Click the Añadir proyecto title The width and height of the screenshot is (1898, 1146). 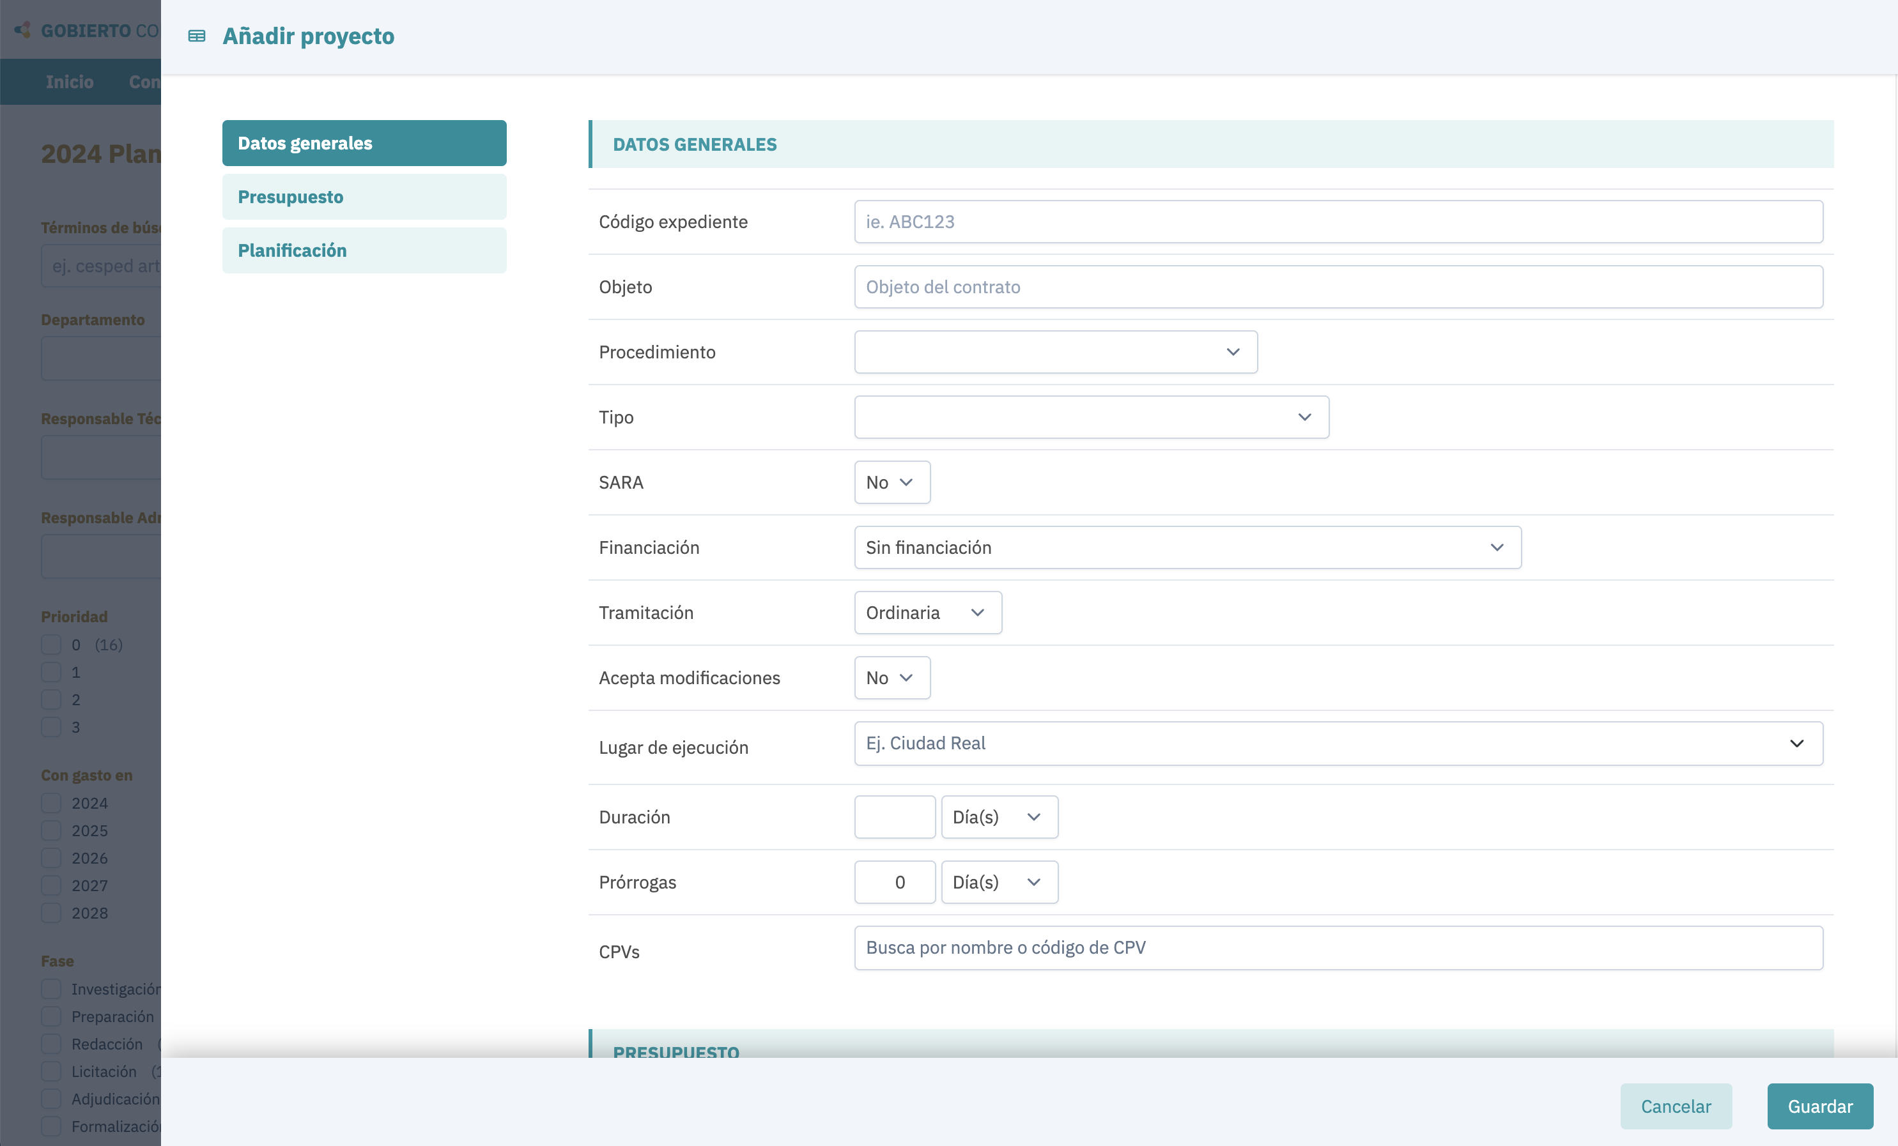(x=308, y=36)
